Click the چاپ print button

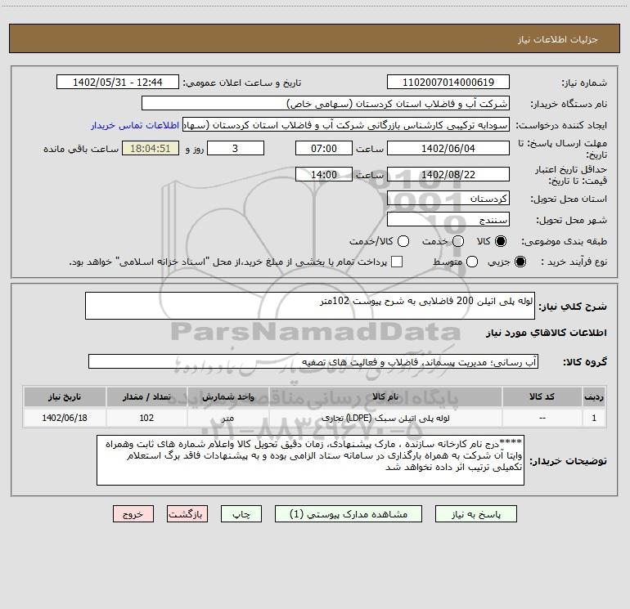(241, 514)
